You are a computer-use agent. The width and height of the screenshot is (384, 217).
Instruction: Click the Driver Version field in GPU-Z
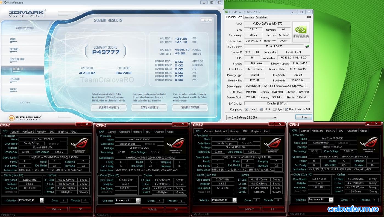coord(277,86)
